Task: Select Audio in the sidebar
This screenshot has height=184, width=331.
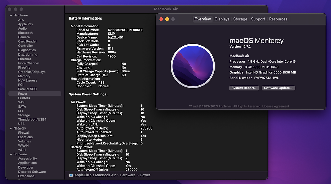Action: click(x=22, y=28)
